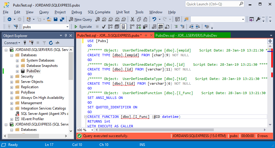Screen dimensions: 275x148
Task: Collapse the JORDANS\SQLSERVERJS server node
Action: [x=6, y=50]
